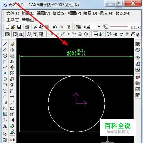
Task: Select the Array (four squares) tool
Action: coord(12,73)
